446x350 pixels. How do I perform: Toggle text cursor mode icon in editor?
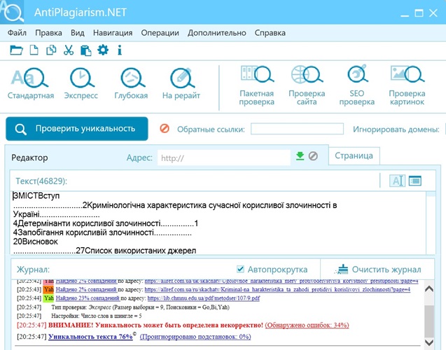(x=397, y=181)
